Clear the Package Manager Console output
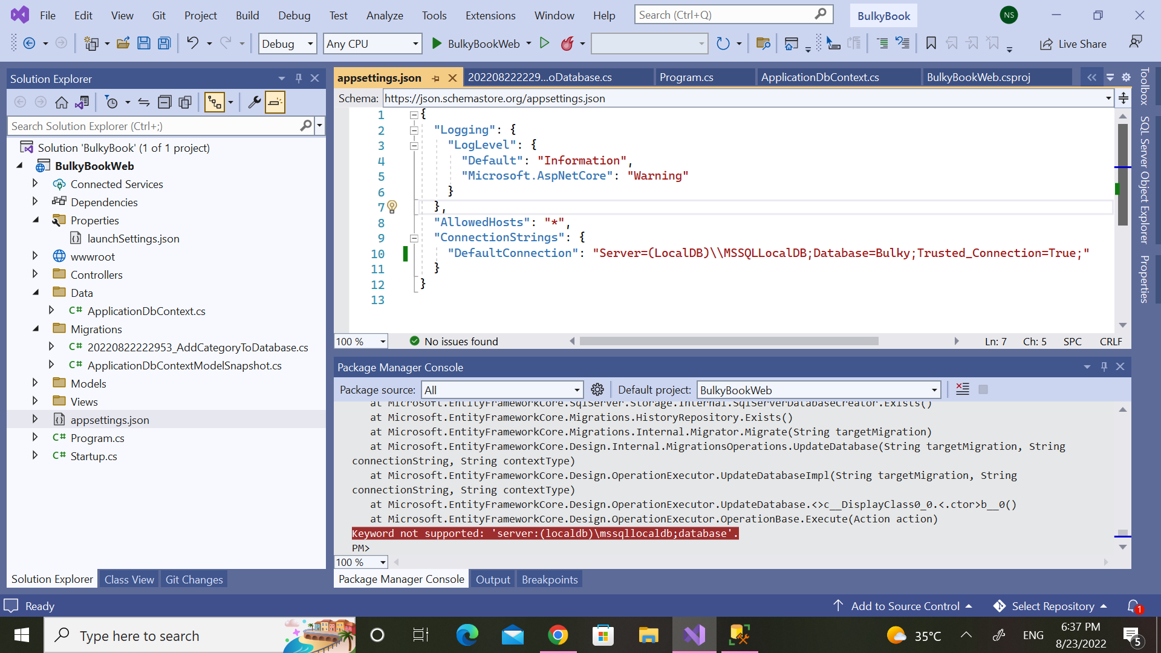The height and width of the screenshot is (653, 1161). [963, 389]
